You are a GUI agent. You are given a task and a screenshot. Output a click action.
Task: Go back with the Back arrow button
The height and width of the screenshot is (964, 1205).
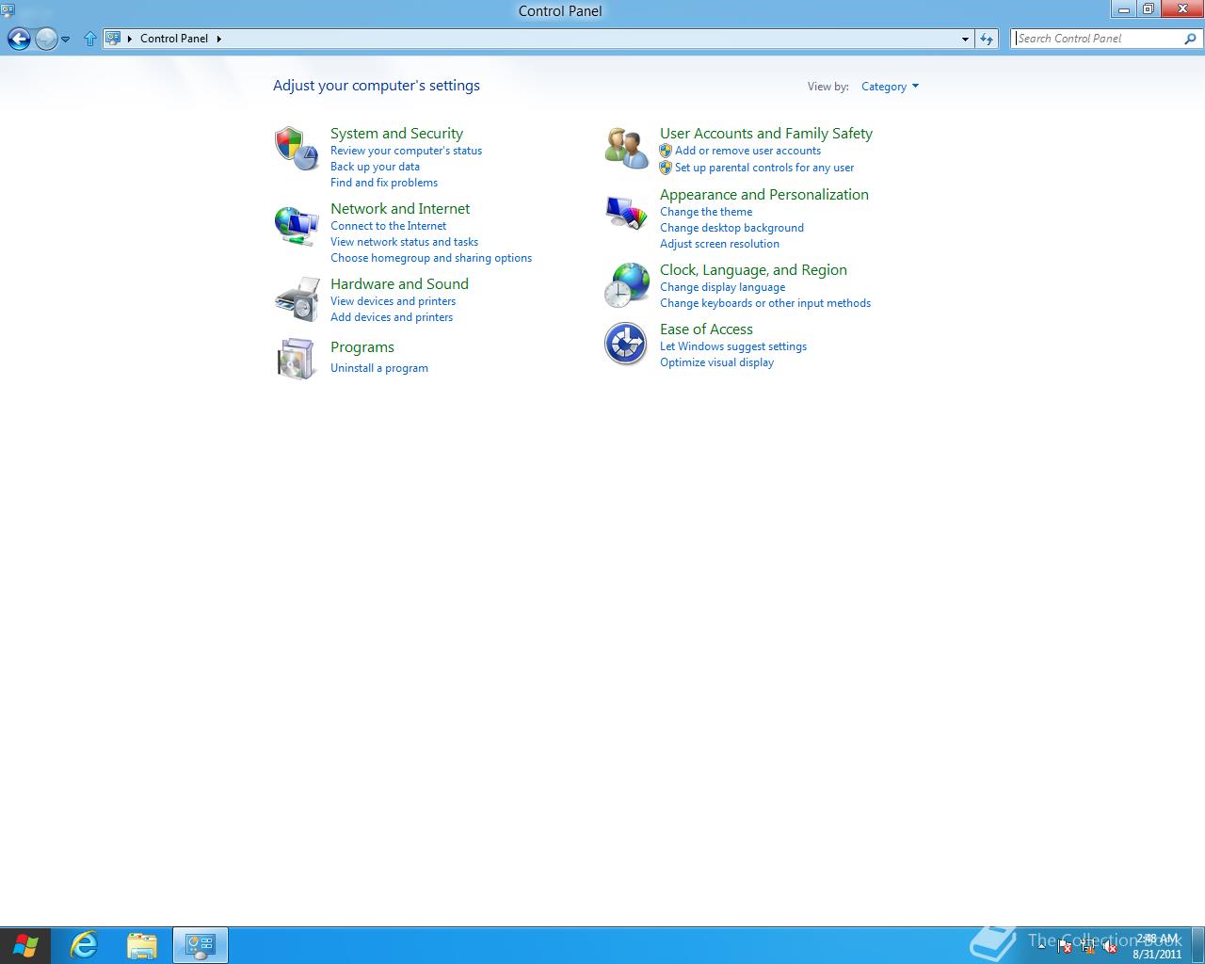pos(19,39)
